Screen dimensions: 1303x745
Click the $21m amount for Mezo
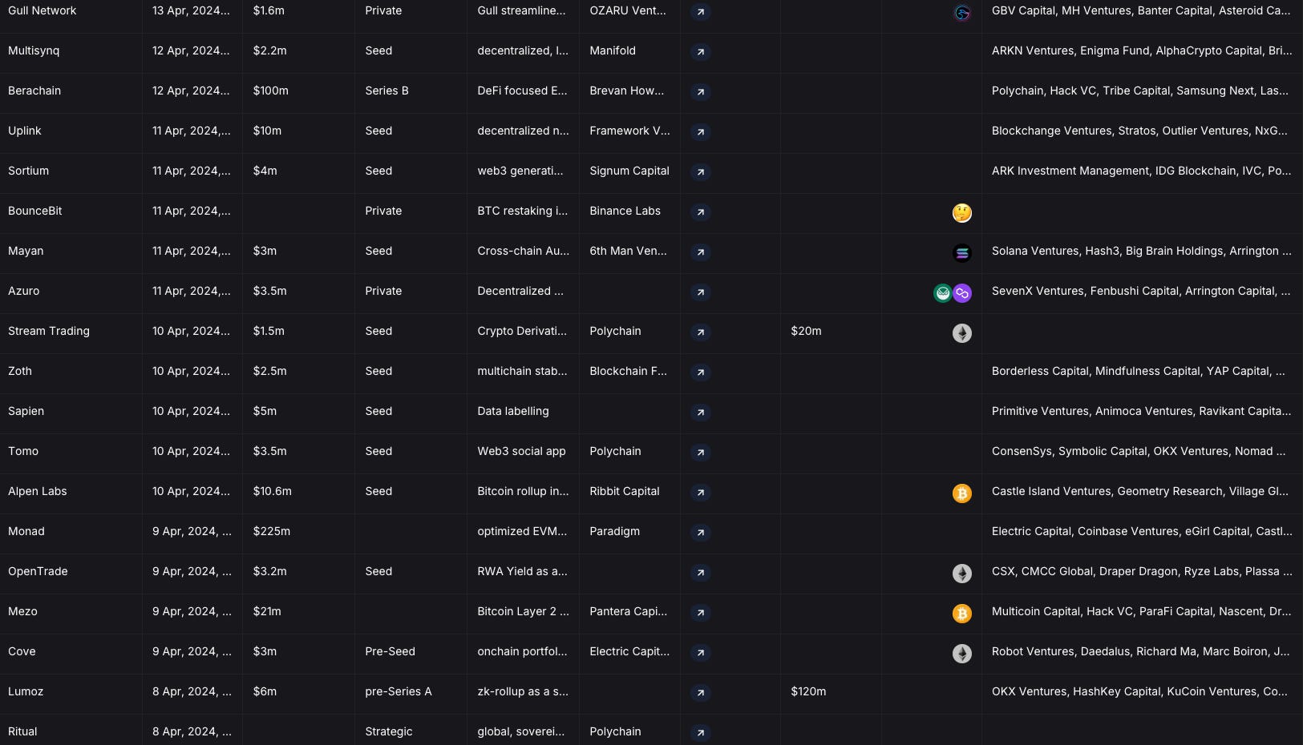click(x=267, y=611)
